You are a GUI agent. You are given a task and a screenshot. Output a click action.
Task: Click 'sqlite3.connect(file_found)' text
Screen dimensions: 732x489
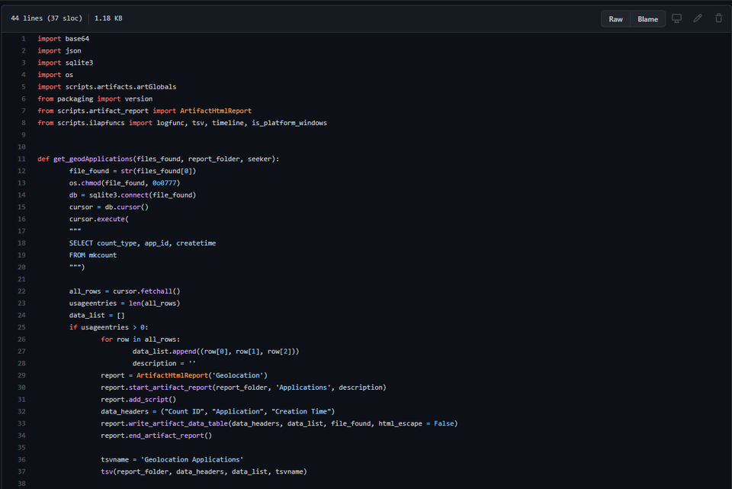pyautogui.click(x=143, y=195)
